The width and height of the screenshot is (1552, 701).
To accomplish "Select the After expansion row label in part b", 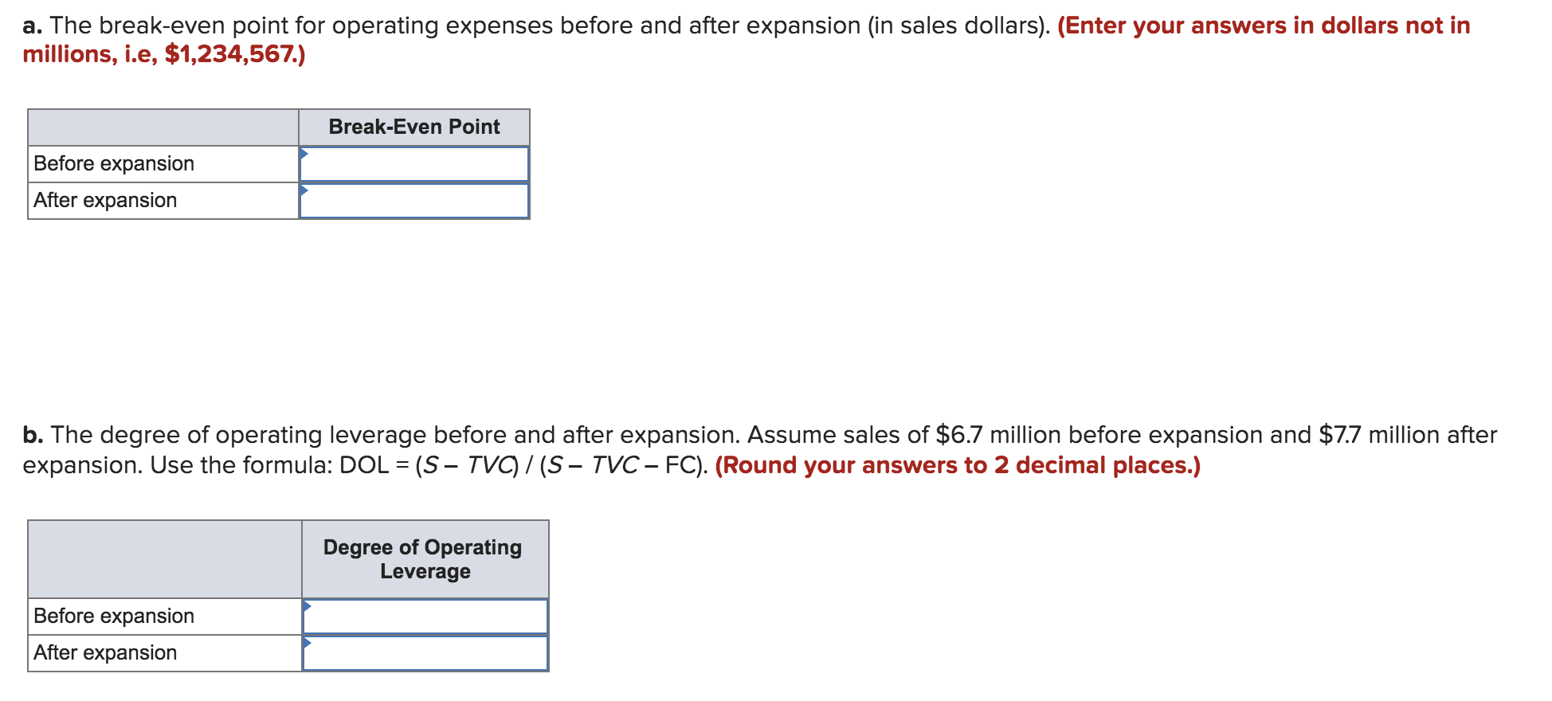I will (x=104, y=652).
